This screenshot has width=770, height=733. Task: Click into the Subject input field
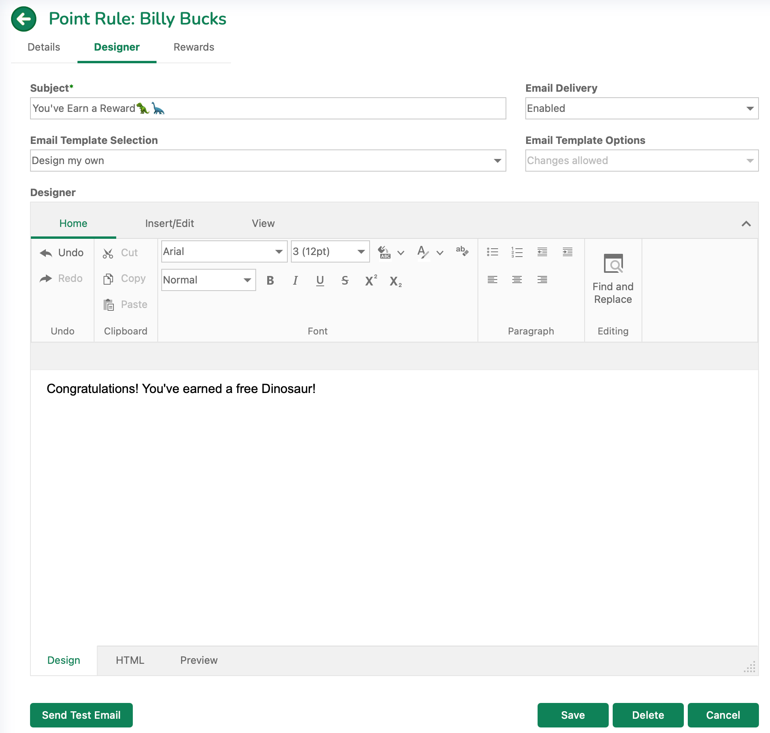(268, 108)
